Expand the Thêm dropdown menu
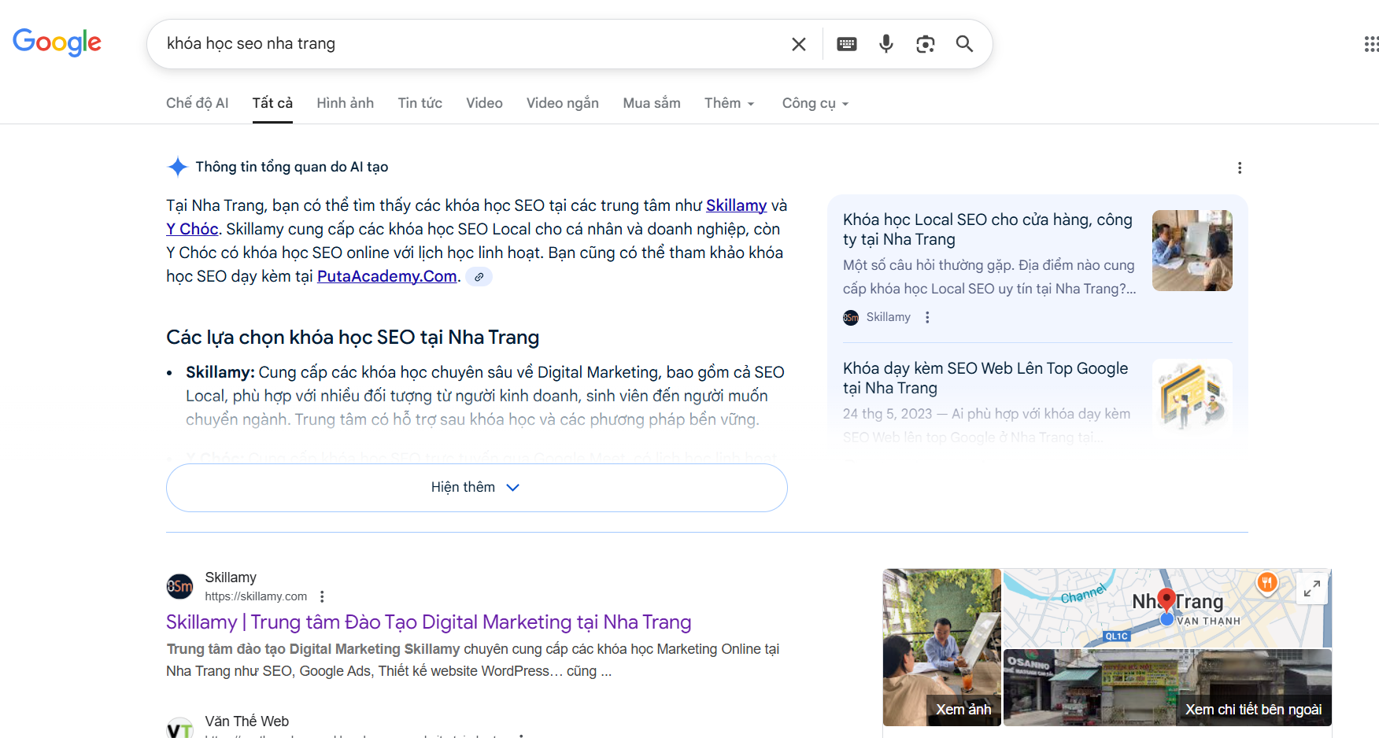The width and height of the screenshot is (1379, 738). coord(729,103)
